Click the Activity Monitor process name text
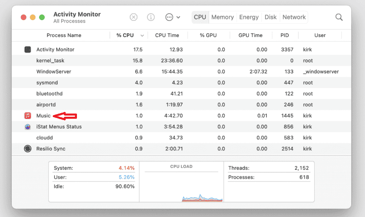The image size is (365, 217). pos(55,50)
